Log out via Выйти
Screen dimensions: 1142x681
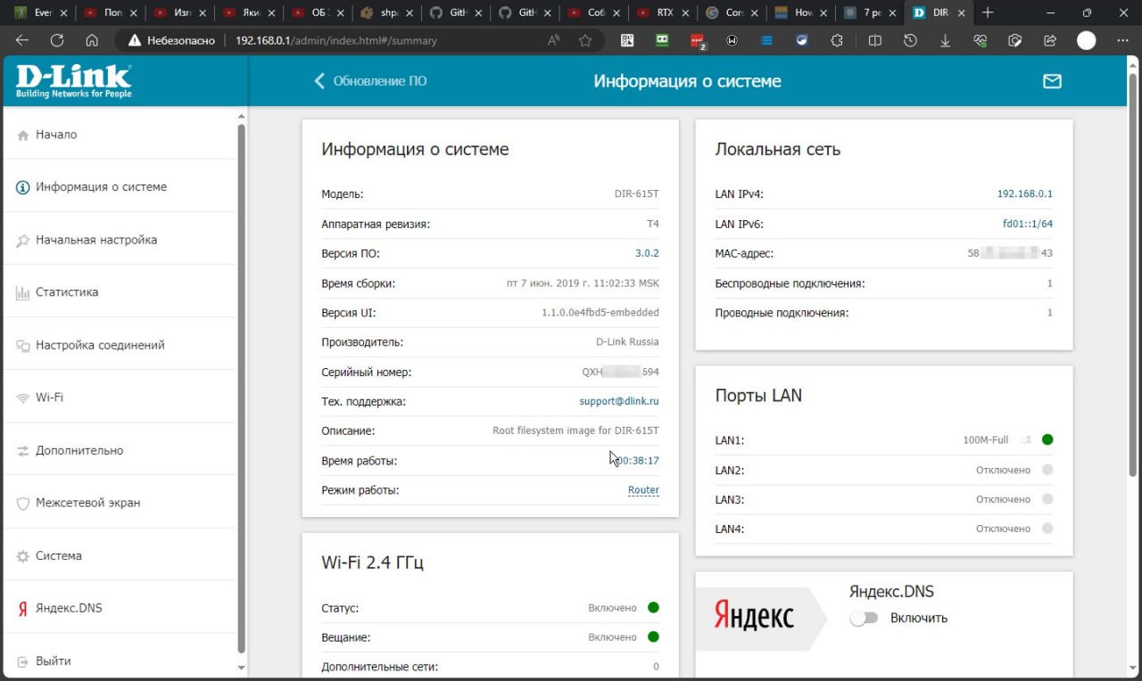(x=120, y=660)
